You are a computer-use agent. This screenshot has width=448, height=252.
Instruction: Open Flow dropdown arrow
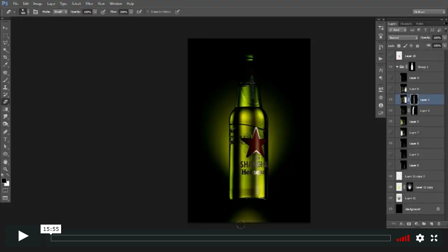coord(131,12)
